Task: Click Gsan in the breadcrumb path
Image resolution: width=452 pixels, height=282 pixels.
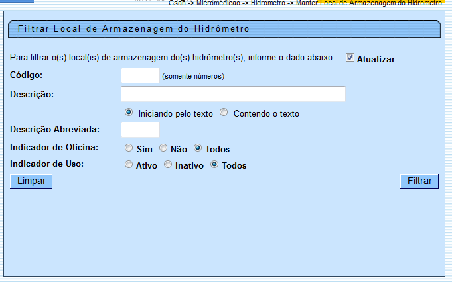Action: coord(177,3)
